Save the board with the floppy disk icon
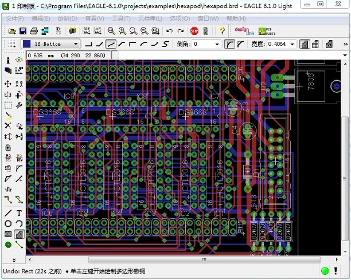Viewport: 351px width, 280px height. pyautogui.click(x=23, y=31)
